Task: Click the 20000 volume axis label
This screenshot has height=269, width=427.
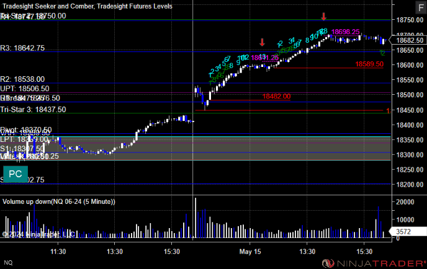Action: click(405, 202)
